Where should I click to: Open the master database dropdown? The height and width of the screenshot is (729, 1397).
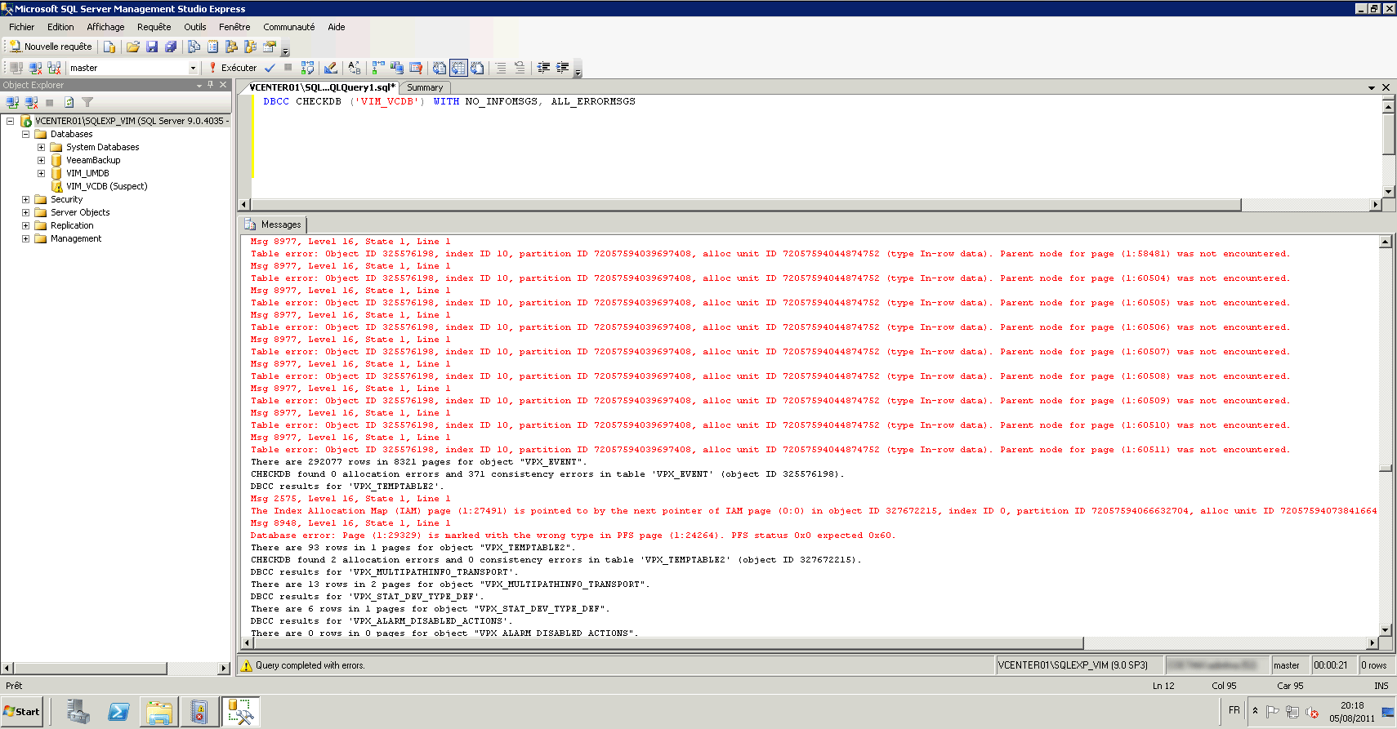193,68
